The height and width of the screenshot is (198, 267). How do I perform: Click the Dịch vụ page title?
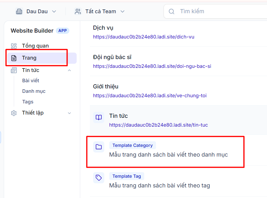[x=103, y=28]
